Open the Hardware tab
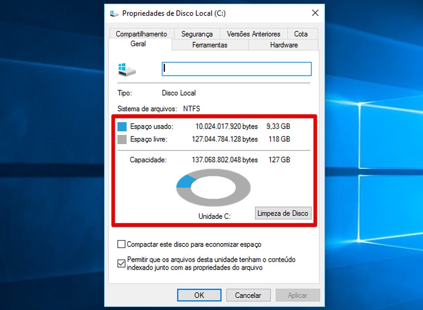This screenshot has height=310, width=423. [x=284, y=45]
